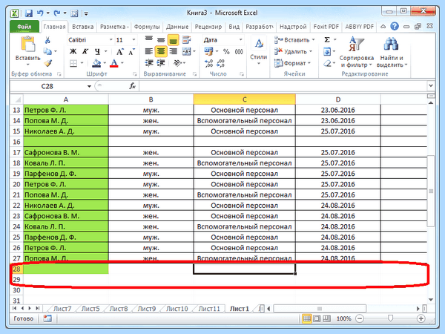The height and width of the screenshot is (334, 445).
Task: Switch to the Foxit PDF tab
Action: (x=326, y=27)
